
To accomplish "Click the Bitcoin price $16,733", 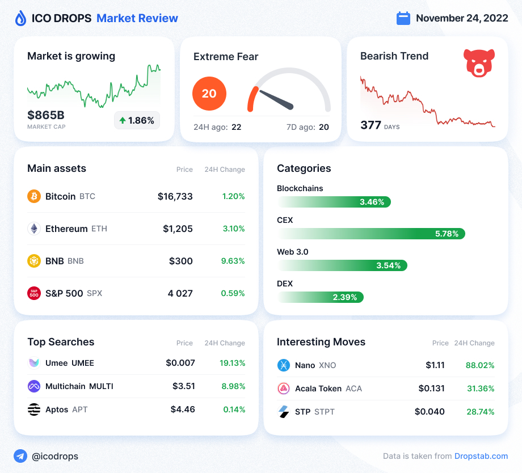I will tap(175, 196).
